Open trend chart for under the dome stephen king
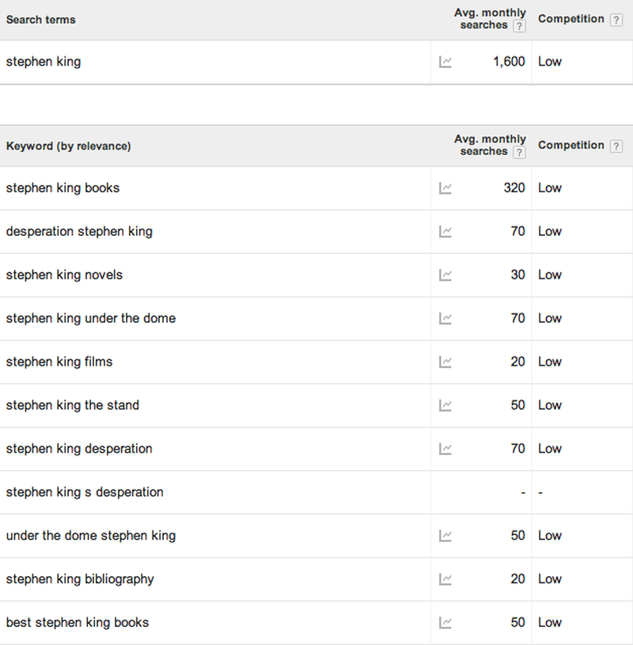The height and width of the screenshot is (645, 633). point(445,536)
